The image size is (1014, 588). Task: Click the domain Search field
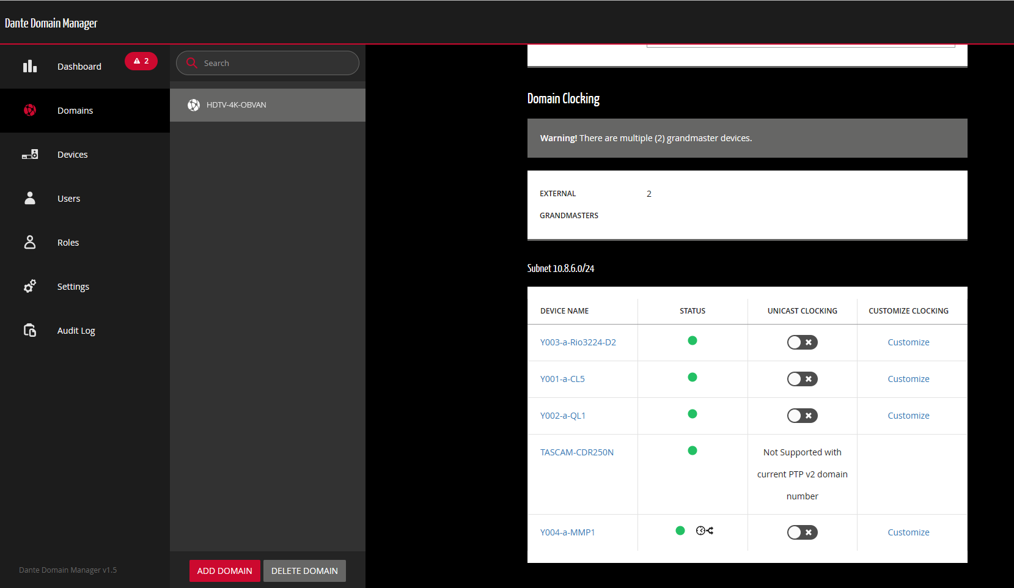click(x=275, y=63)
